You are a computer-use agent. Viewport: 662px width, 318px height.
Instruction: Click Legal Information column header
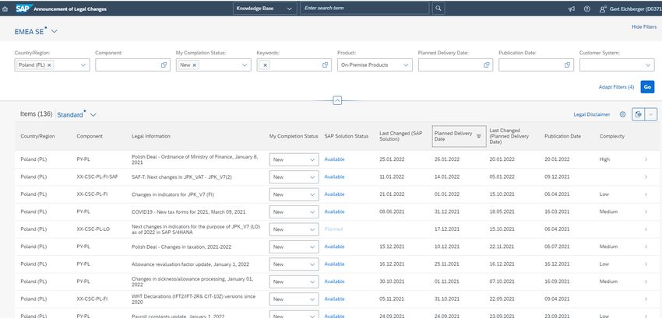pos(151,136)
